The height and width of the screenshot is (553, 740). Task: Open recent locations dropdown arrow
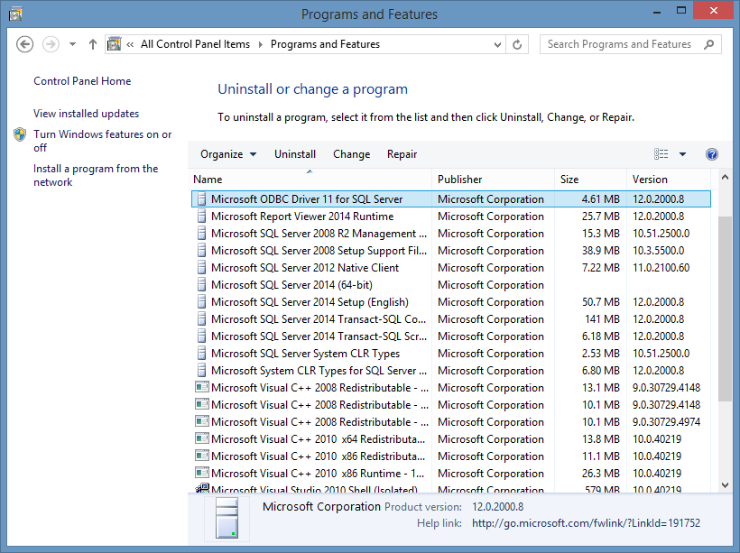[72, 44]
